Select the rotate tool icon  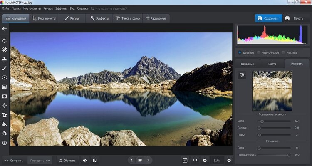coord(5,41)
